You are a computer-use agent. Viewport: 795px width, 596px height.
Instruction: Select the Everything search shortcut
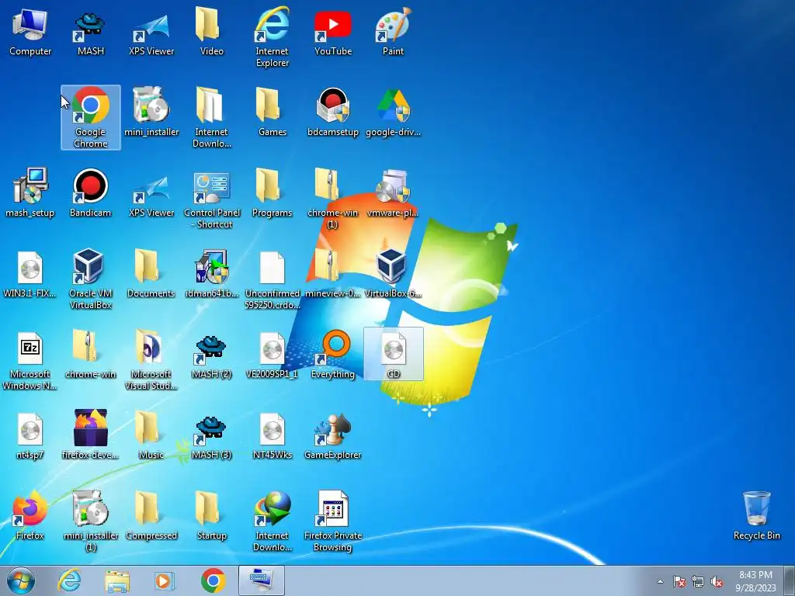point(332,354)
